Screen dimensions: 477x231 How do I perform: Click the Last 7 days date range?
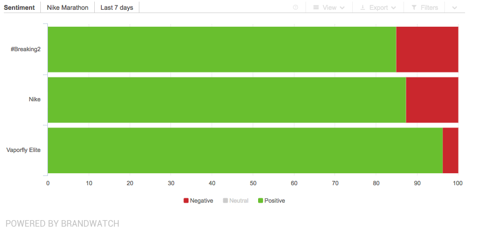117,8
